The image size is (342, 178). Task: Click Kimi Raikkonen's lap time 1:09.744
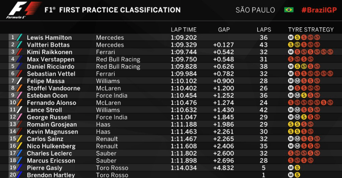pyautogui.click(x=184, y=52)
